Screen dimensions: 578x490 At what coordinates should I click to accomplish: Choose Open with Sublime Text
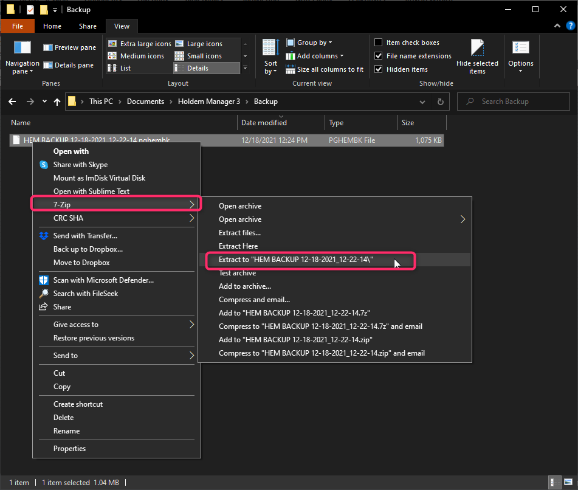click(x=117, y=192)
